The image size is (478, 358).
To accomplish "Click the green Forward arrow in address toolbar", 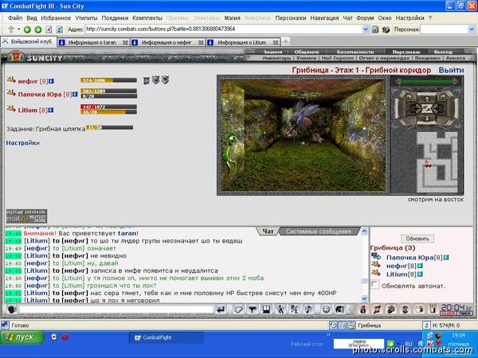I will (x=37, y=29).
